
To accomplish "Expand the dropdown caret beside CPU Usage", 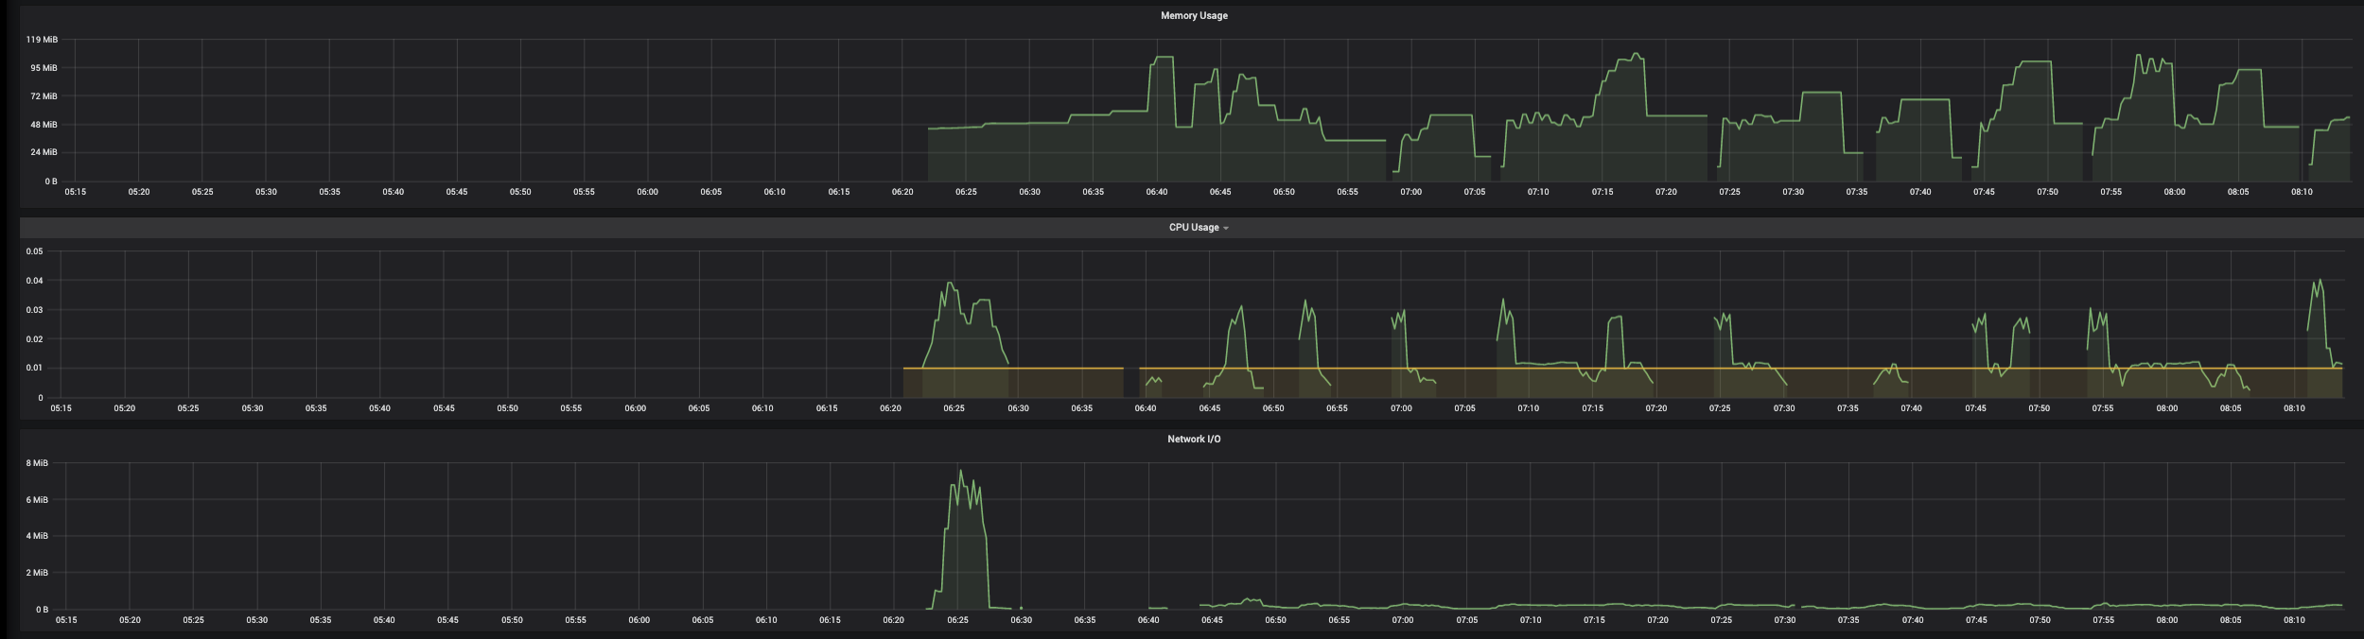I will coord(1226,229).
